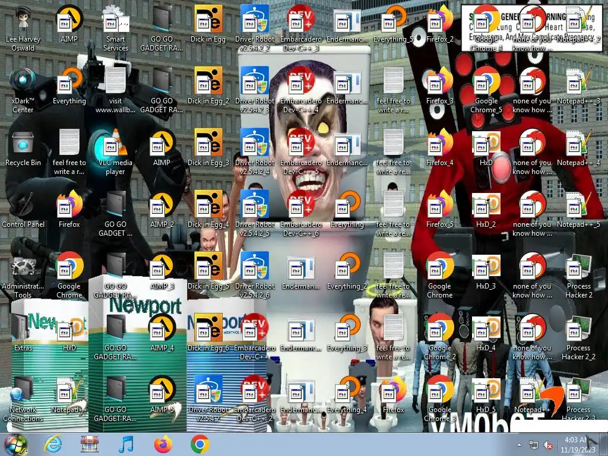608x456 pixels.
Task: Show hidden system tray icons
Action: tap(519, 445)
